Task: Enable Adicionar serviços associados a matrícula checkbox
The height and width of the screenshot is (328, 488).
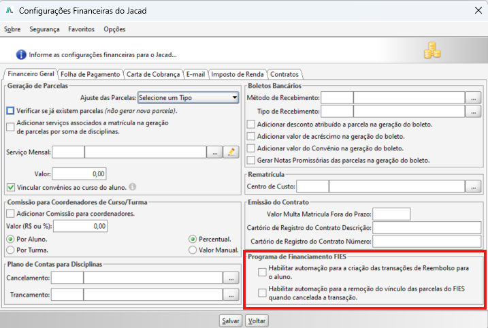Action: (x=10, y=127)
